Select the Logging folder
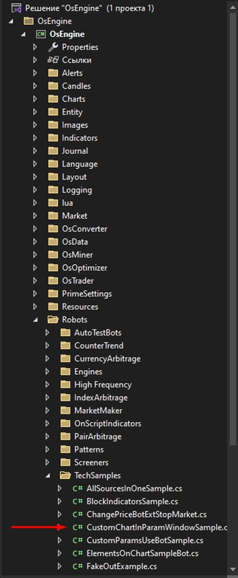This screenshot has width=238, height=578. click(x=77, y=190)
